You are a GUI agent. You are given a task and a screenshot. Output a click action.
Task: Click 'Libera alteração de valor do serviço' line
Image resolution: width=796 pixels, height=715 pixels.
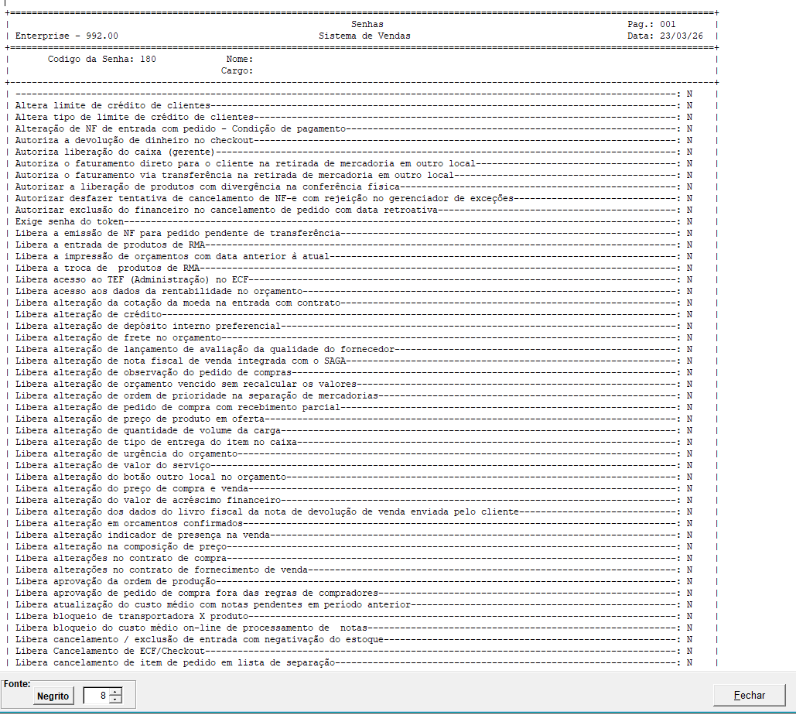click(x=112, y=465)
